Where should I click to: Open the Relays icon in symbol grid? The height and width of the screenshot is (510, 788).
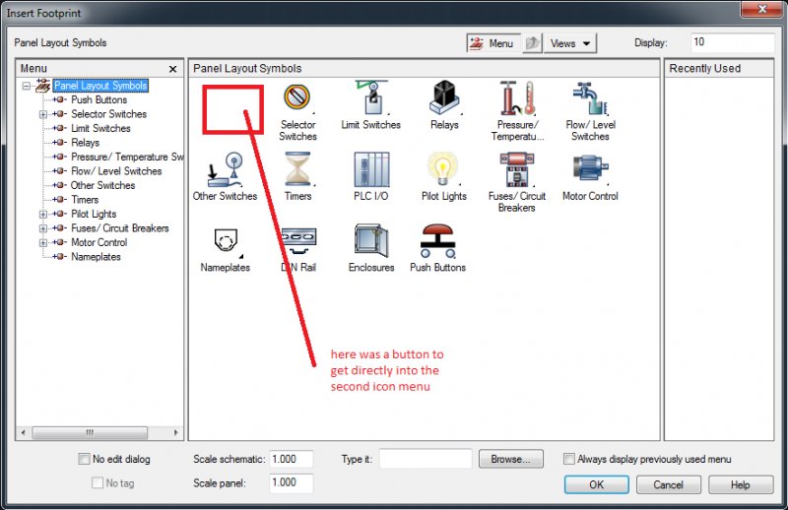point(445,97)
